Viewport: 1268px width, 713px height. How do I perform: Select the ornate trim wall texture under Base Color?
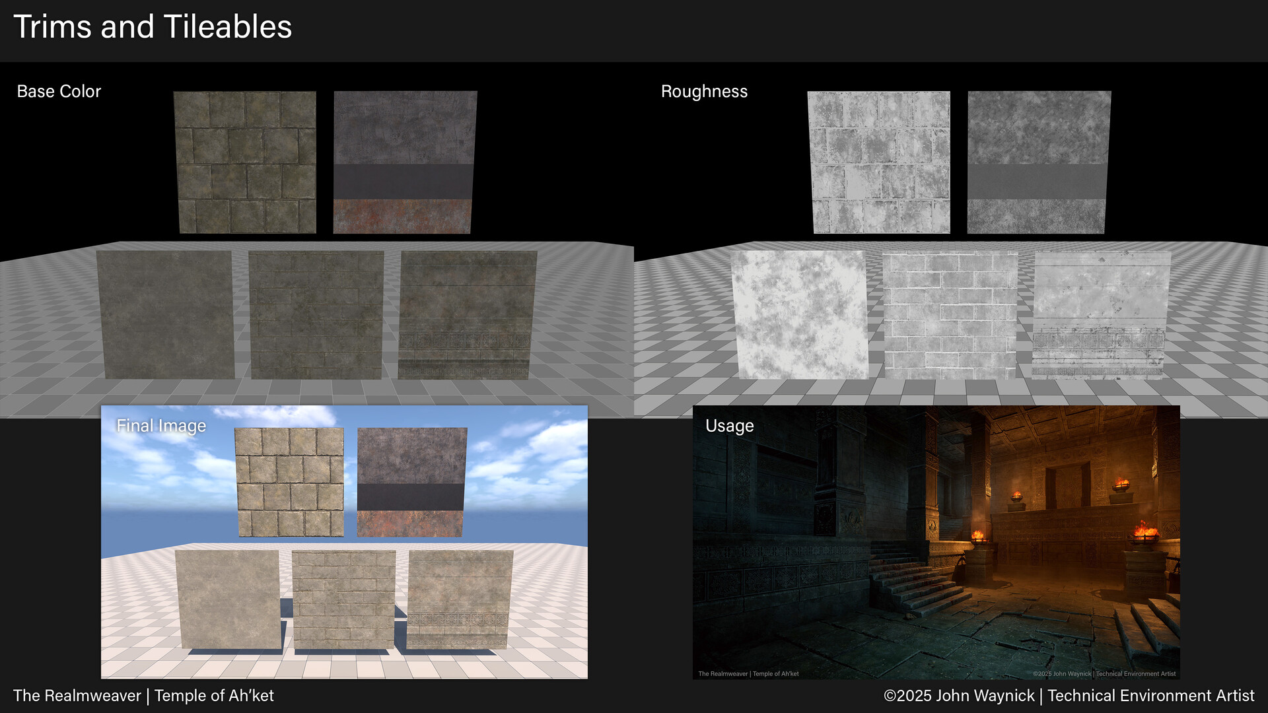(x=466, y=314)
